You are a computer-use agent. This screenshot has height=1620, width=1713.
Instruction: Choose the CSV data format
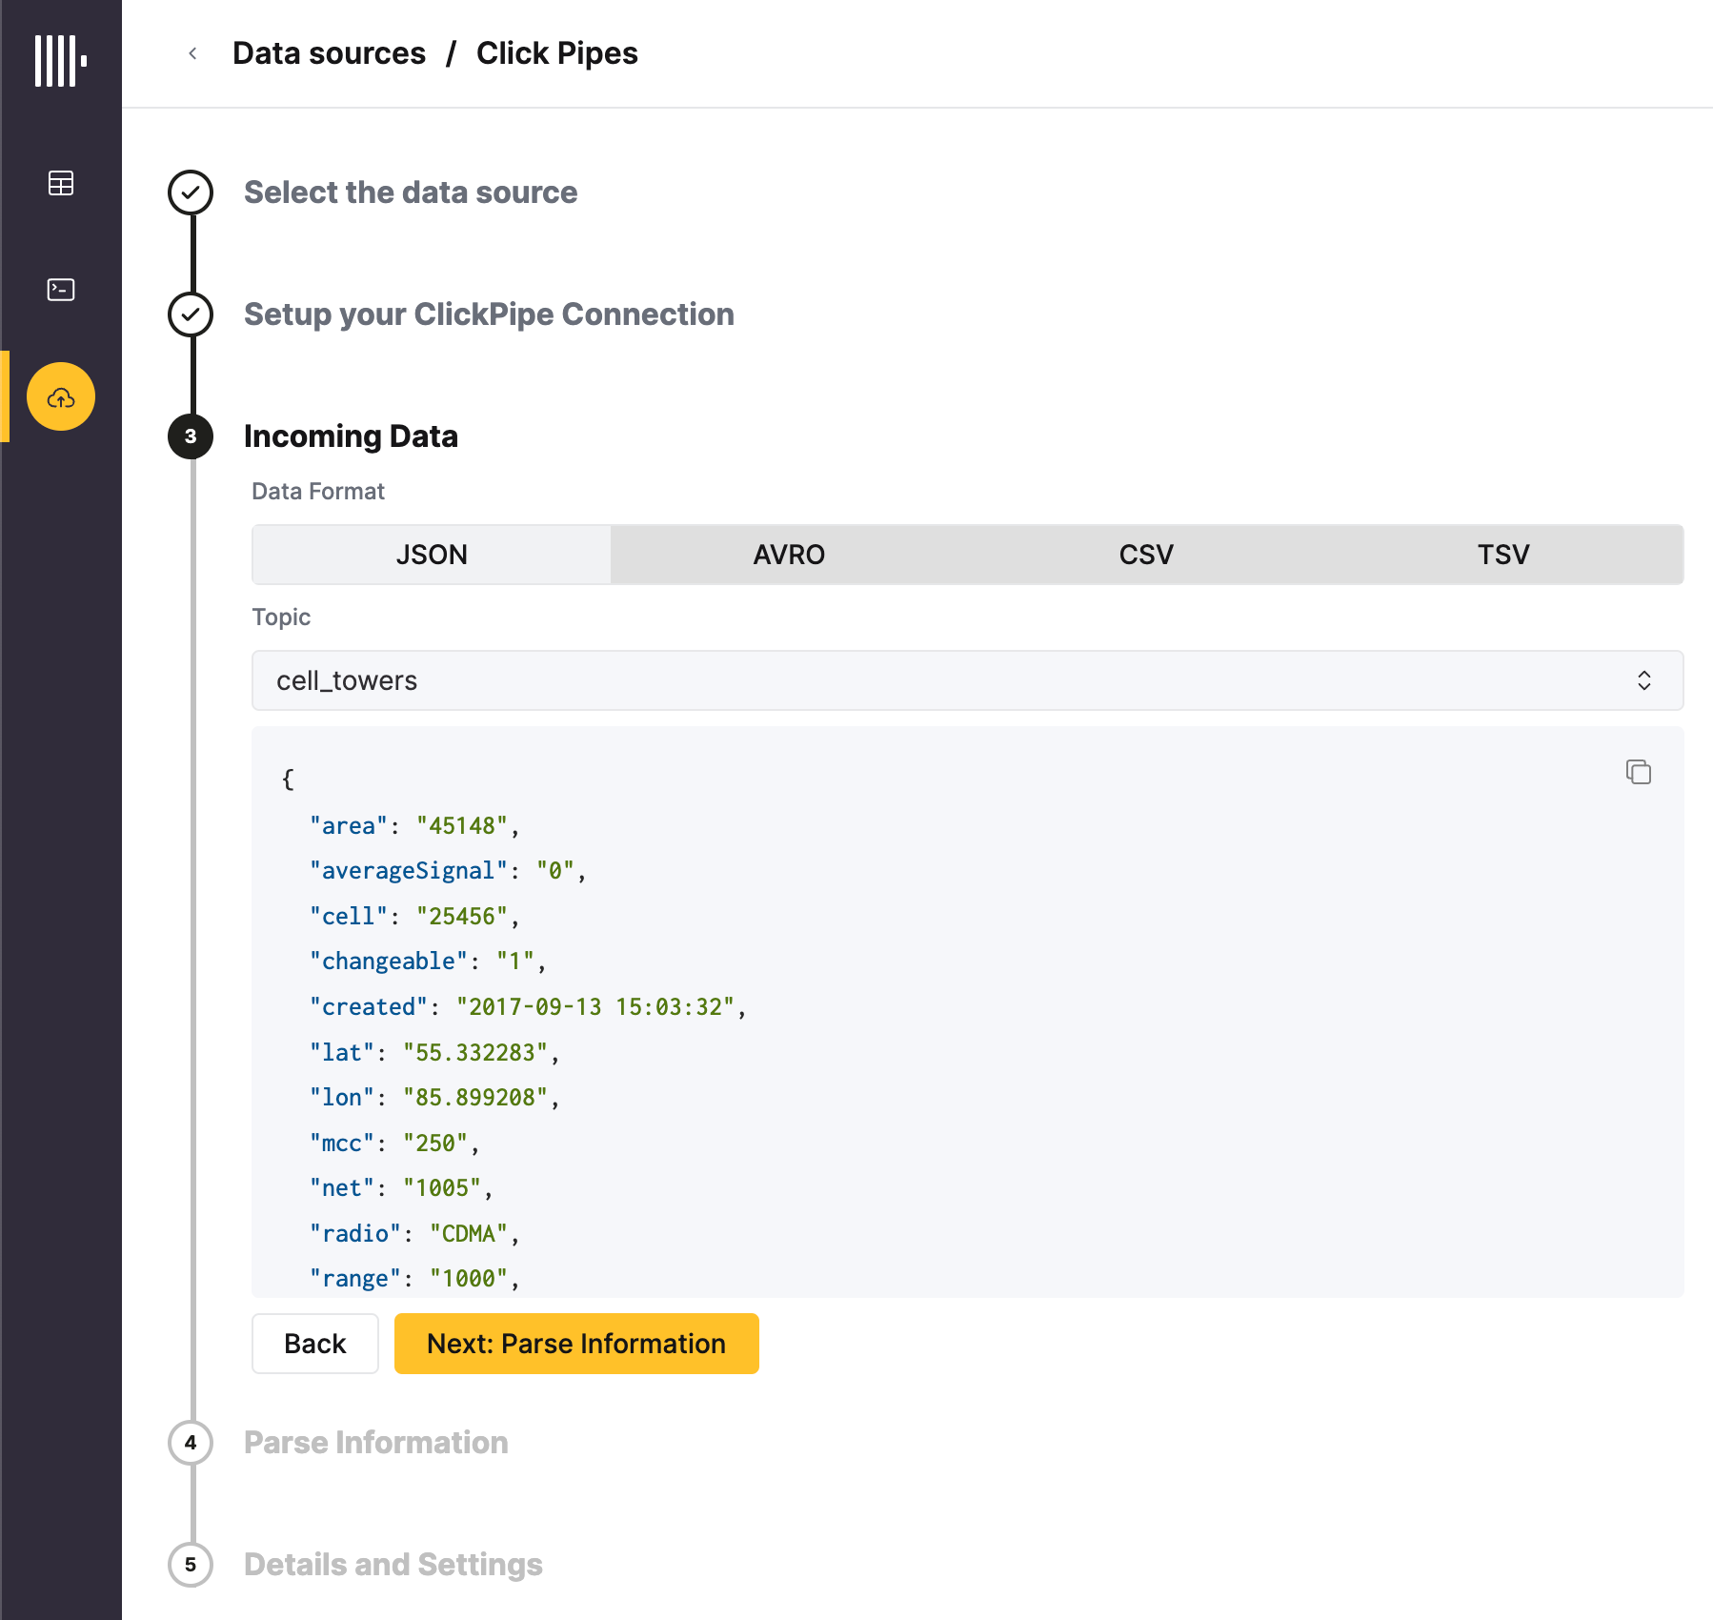tap(1146, 555)
